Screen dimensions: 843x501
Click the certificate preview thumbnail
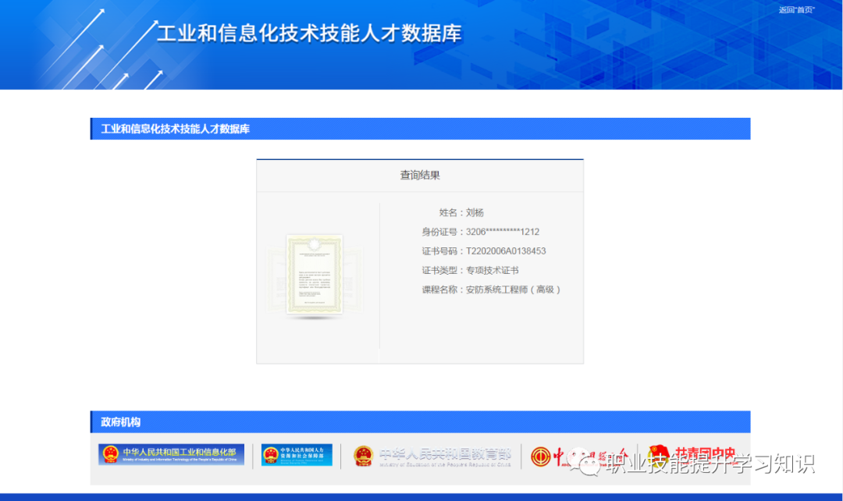pos(315,273)
